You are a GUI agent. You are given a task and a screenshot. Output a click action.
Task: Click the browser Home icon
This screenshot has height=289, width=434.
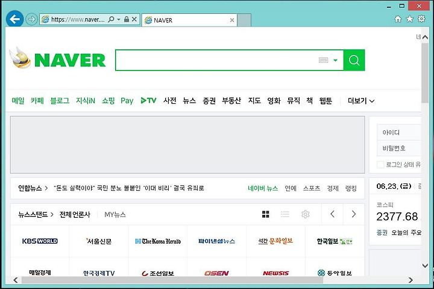pos(398,19)
